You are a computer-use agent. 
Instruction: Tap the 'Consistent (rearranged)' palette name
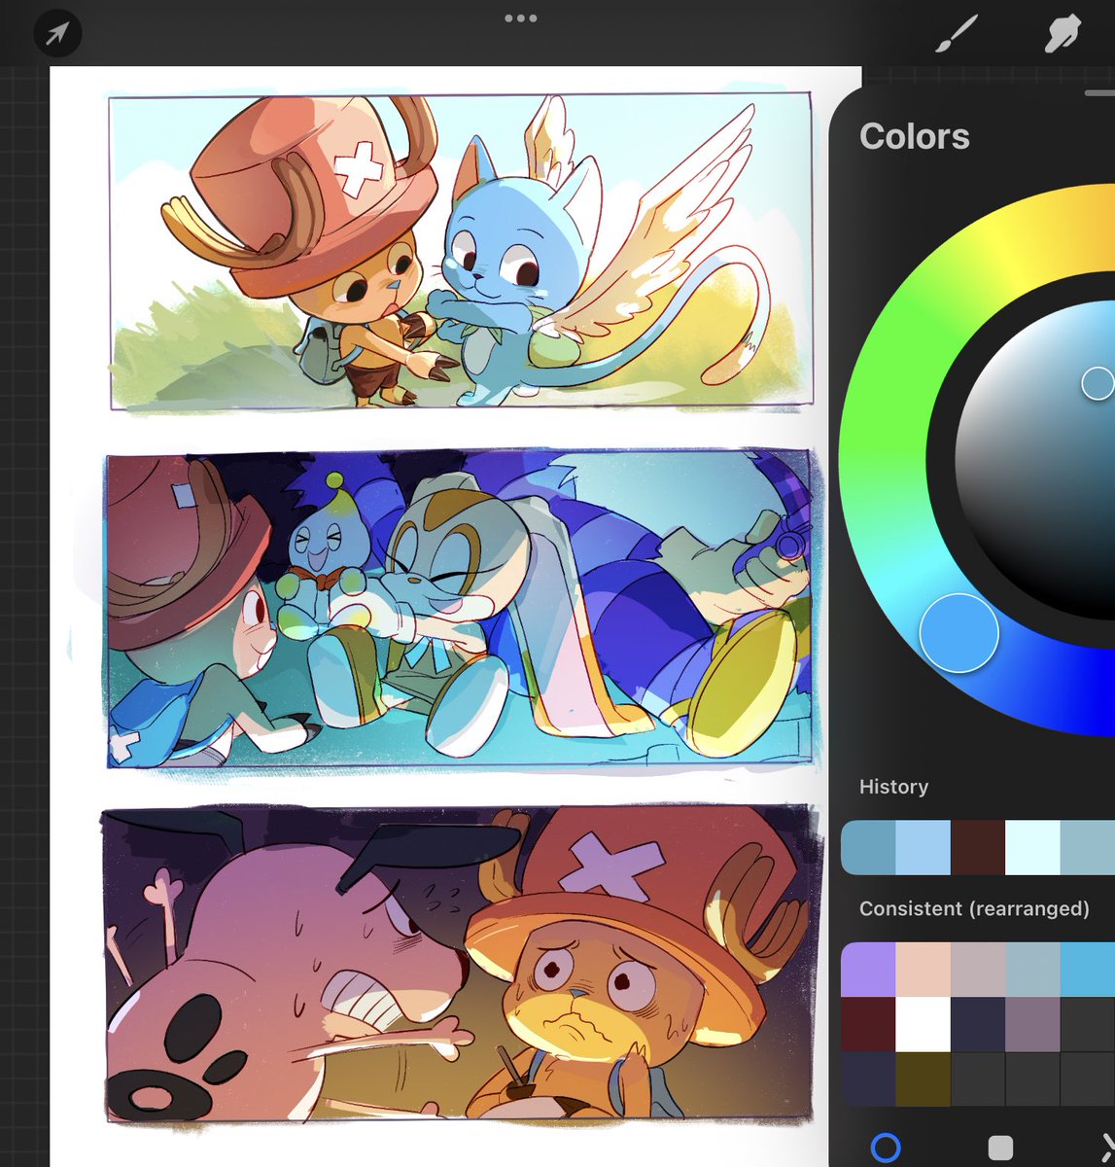[x=974, y=908]
